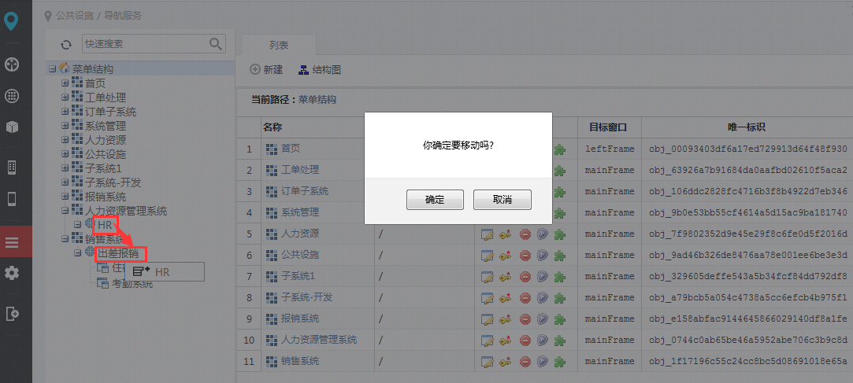Viewport: 853px width, 383px height.
Task: Click the red delete icon in row 7
Action: pos(525,277)
